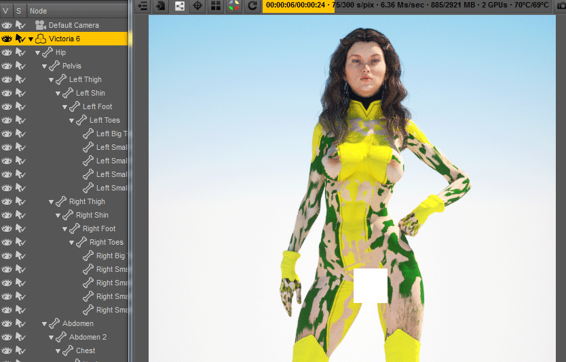Click the bone icon next to Chest

[68, 350]
